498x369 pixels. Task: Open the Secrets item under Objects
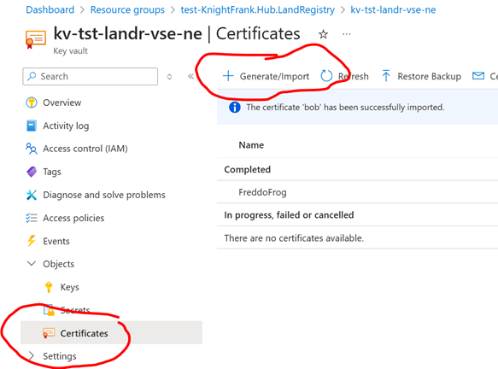point(75,310)
